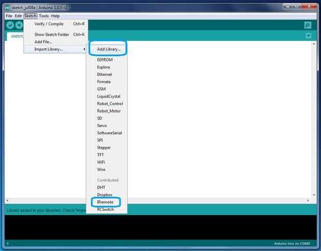This screenshot has height=251, width=321.
Task: Click the horizontal scroll right arrow
Action: 308,200
